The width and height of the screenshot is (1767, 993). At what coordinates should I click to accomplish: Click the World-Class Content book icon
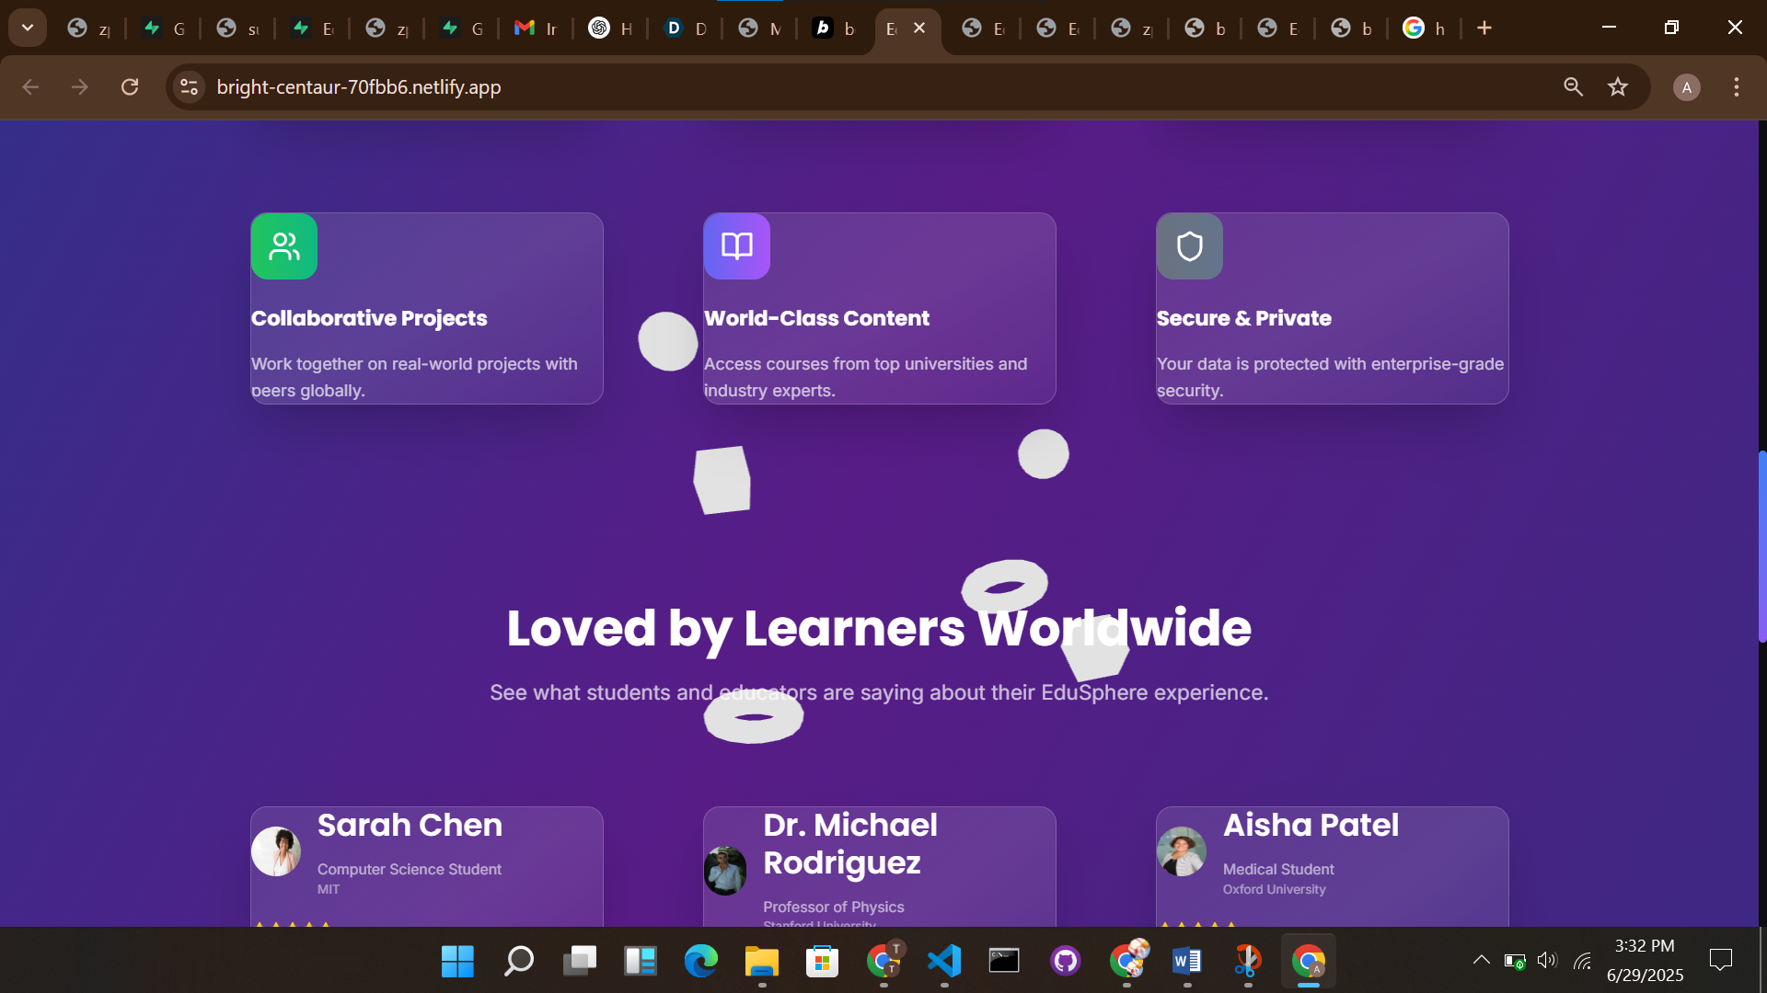pos(737,246)
